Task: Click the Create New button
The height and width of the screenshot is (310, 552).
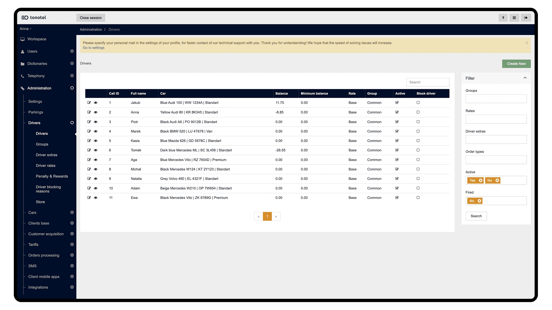Action: click(x=516, y=64)
